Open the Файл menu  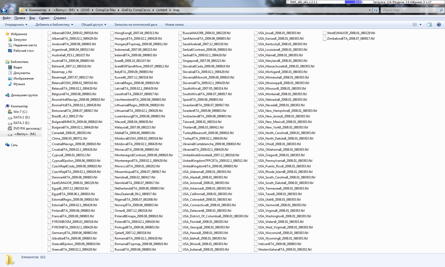[x=6, y=18]
